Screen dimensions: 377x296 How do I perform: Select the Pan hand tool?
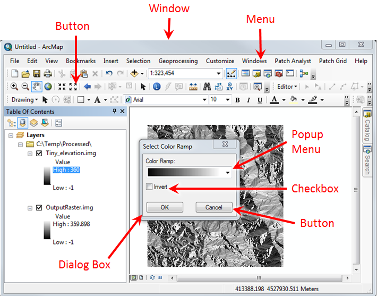(37, 86)
